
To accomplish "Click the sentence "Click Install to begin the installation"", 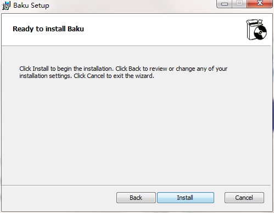I will [x=66, y=69].
